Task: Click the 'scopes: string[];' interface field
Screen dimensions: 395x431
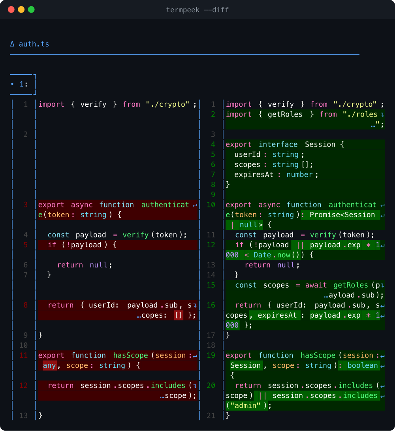Action: 273,165
